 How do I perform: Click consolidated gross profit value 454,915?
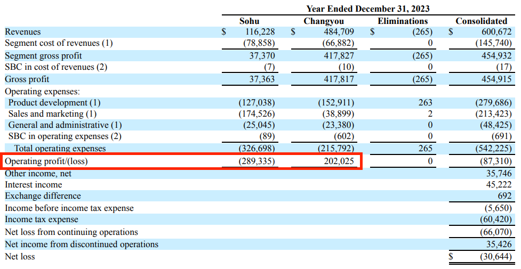[x=496, y=79]
